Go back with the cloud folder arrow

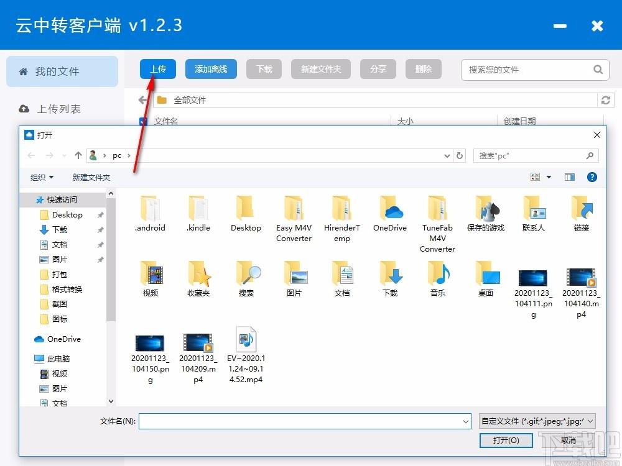tap(143, 100)
